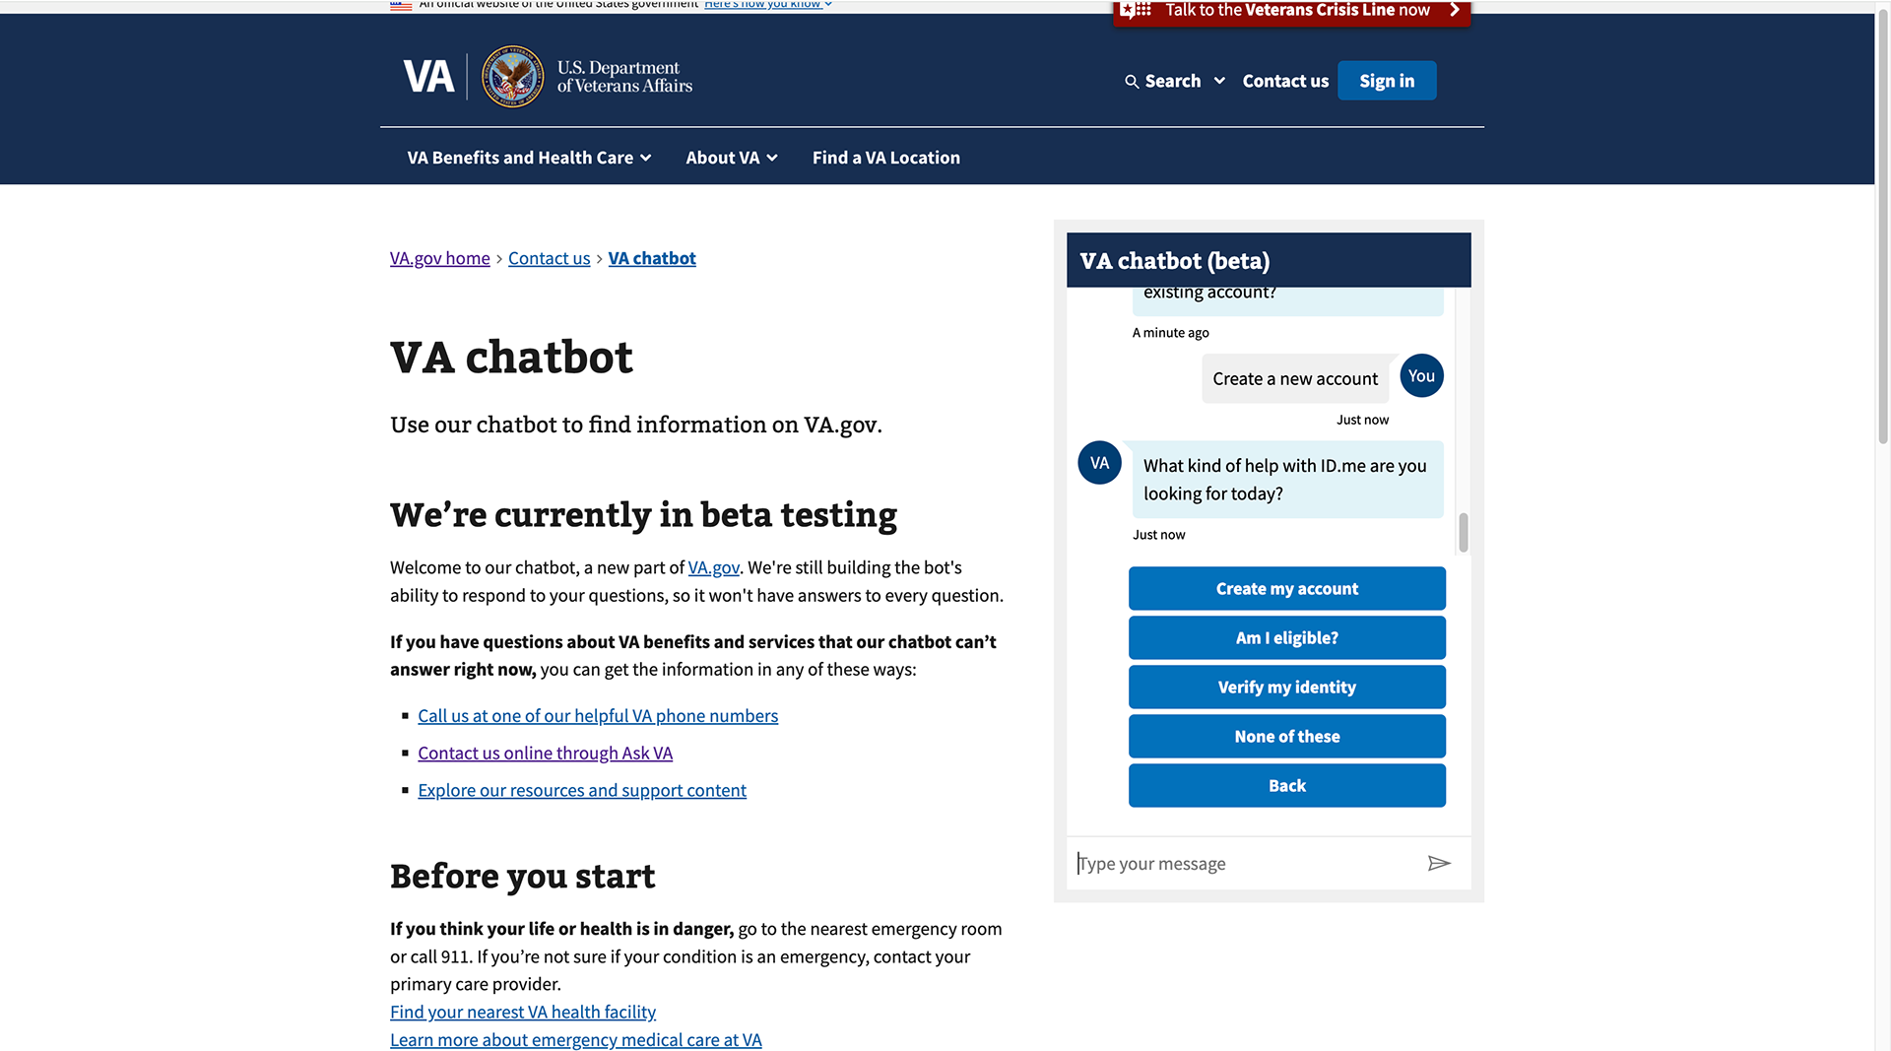Click the VA logo in header

coord(428,77)
